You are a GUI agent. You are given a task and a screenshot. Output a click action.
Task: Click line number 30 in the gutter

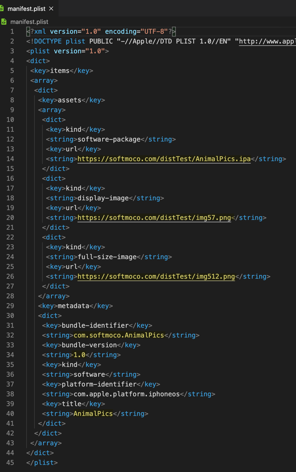pos(10,316)
